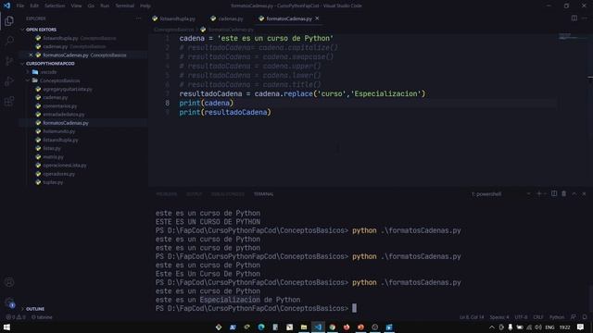Click the Spaces: 4 indentation status item
Viewport: 593px width, 333px height.
[499, 317]
